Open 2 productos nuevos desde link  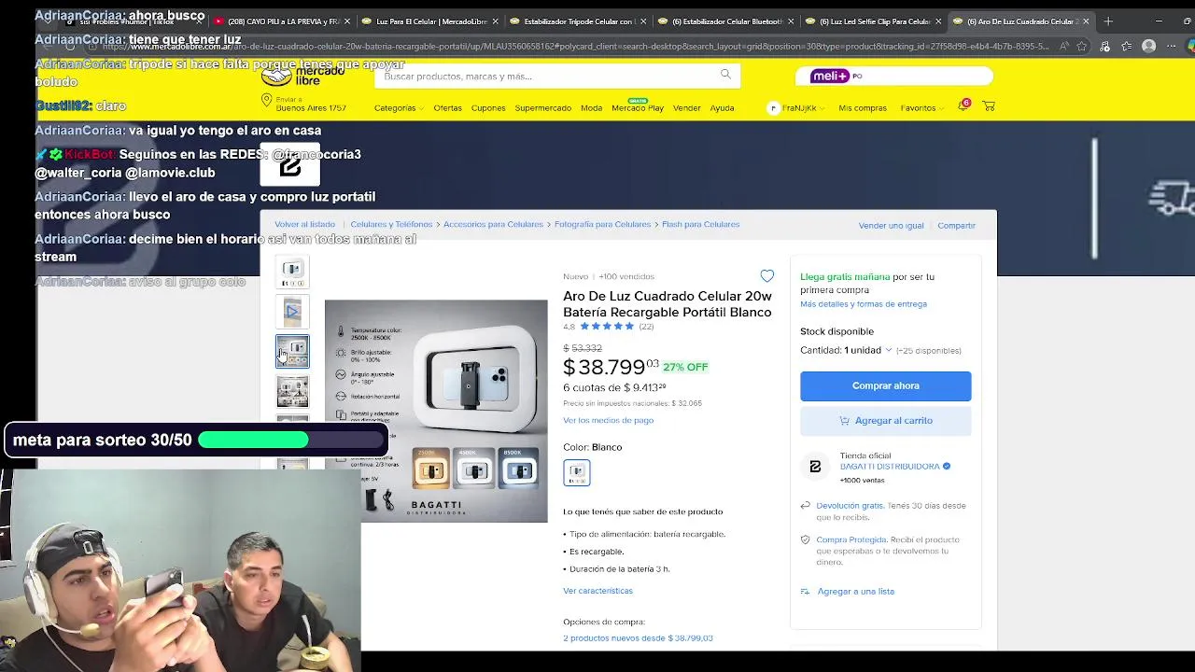[x=638, y=638]
